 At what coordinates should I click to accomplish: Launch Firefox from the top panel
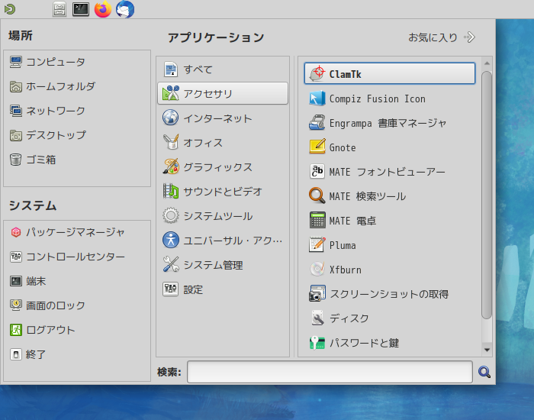[103, 9]
